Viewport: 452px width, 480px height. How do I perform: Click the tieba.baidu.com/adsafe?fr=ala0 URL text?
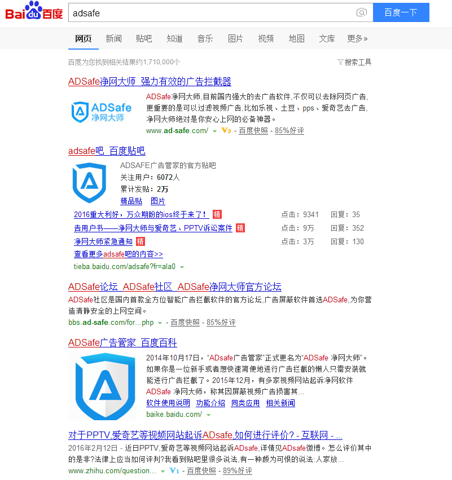click(x=125, y=267)
